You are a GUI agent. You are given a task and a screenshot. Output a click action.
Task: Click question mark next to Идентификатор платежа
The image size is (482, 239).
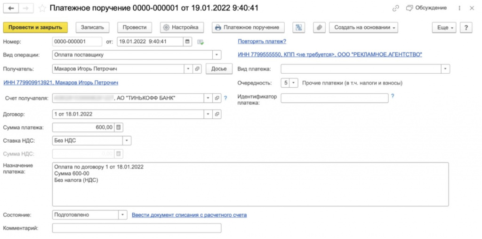[392, 96]
